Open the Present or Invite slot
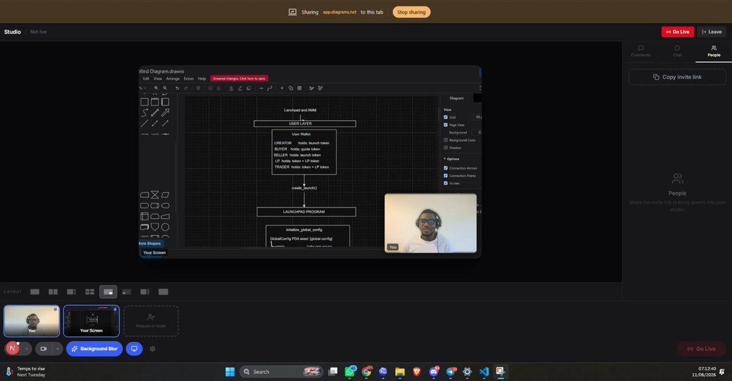Screen dimensions: 732x381 click(151, 321)
